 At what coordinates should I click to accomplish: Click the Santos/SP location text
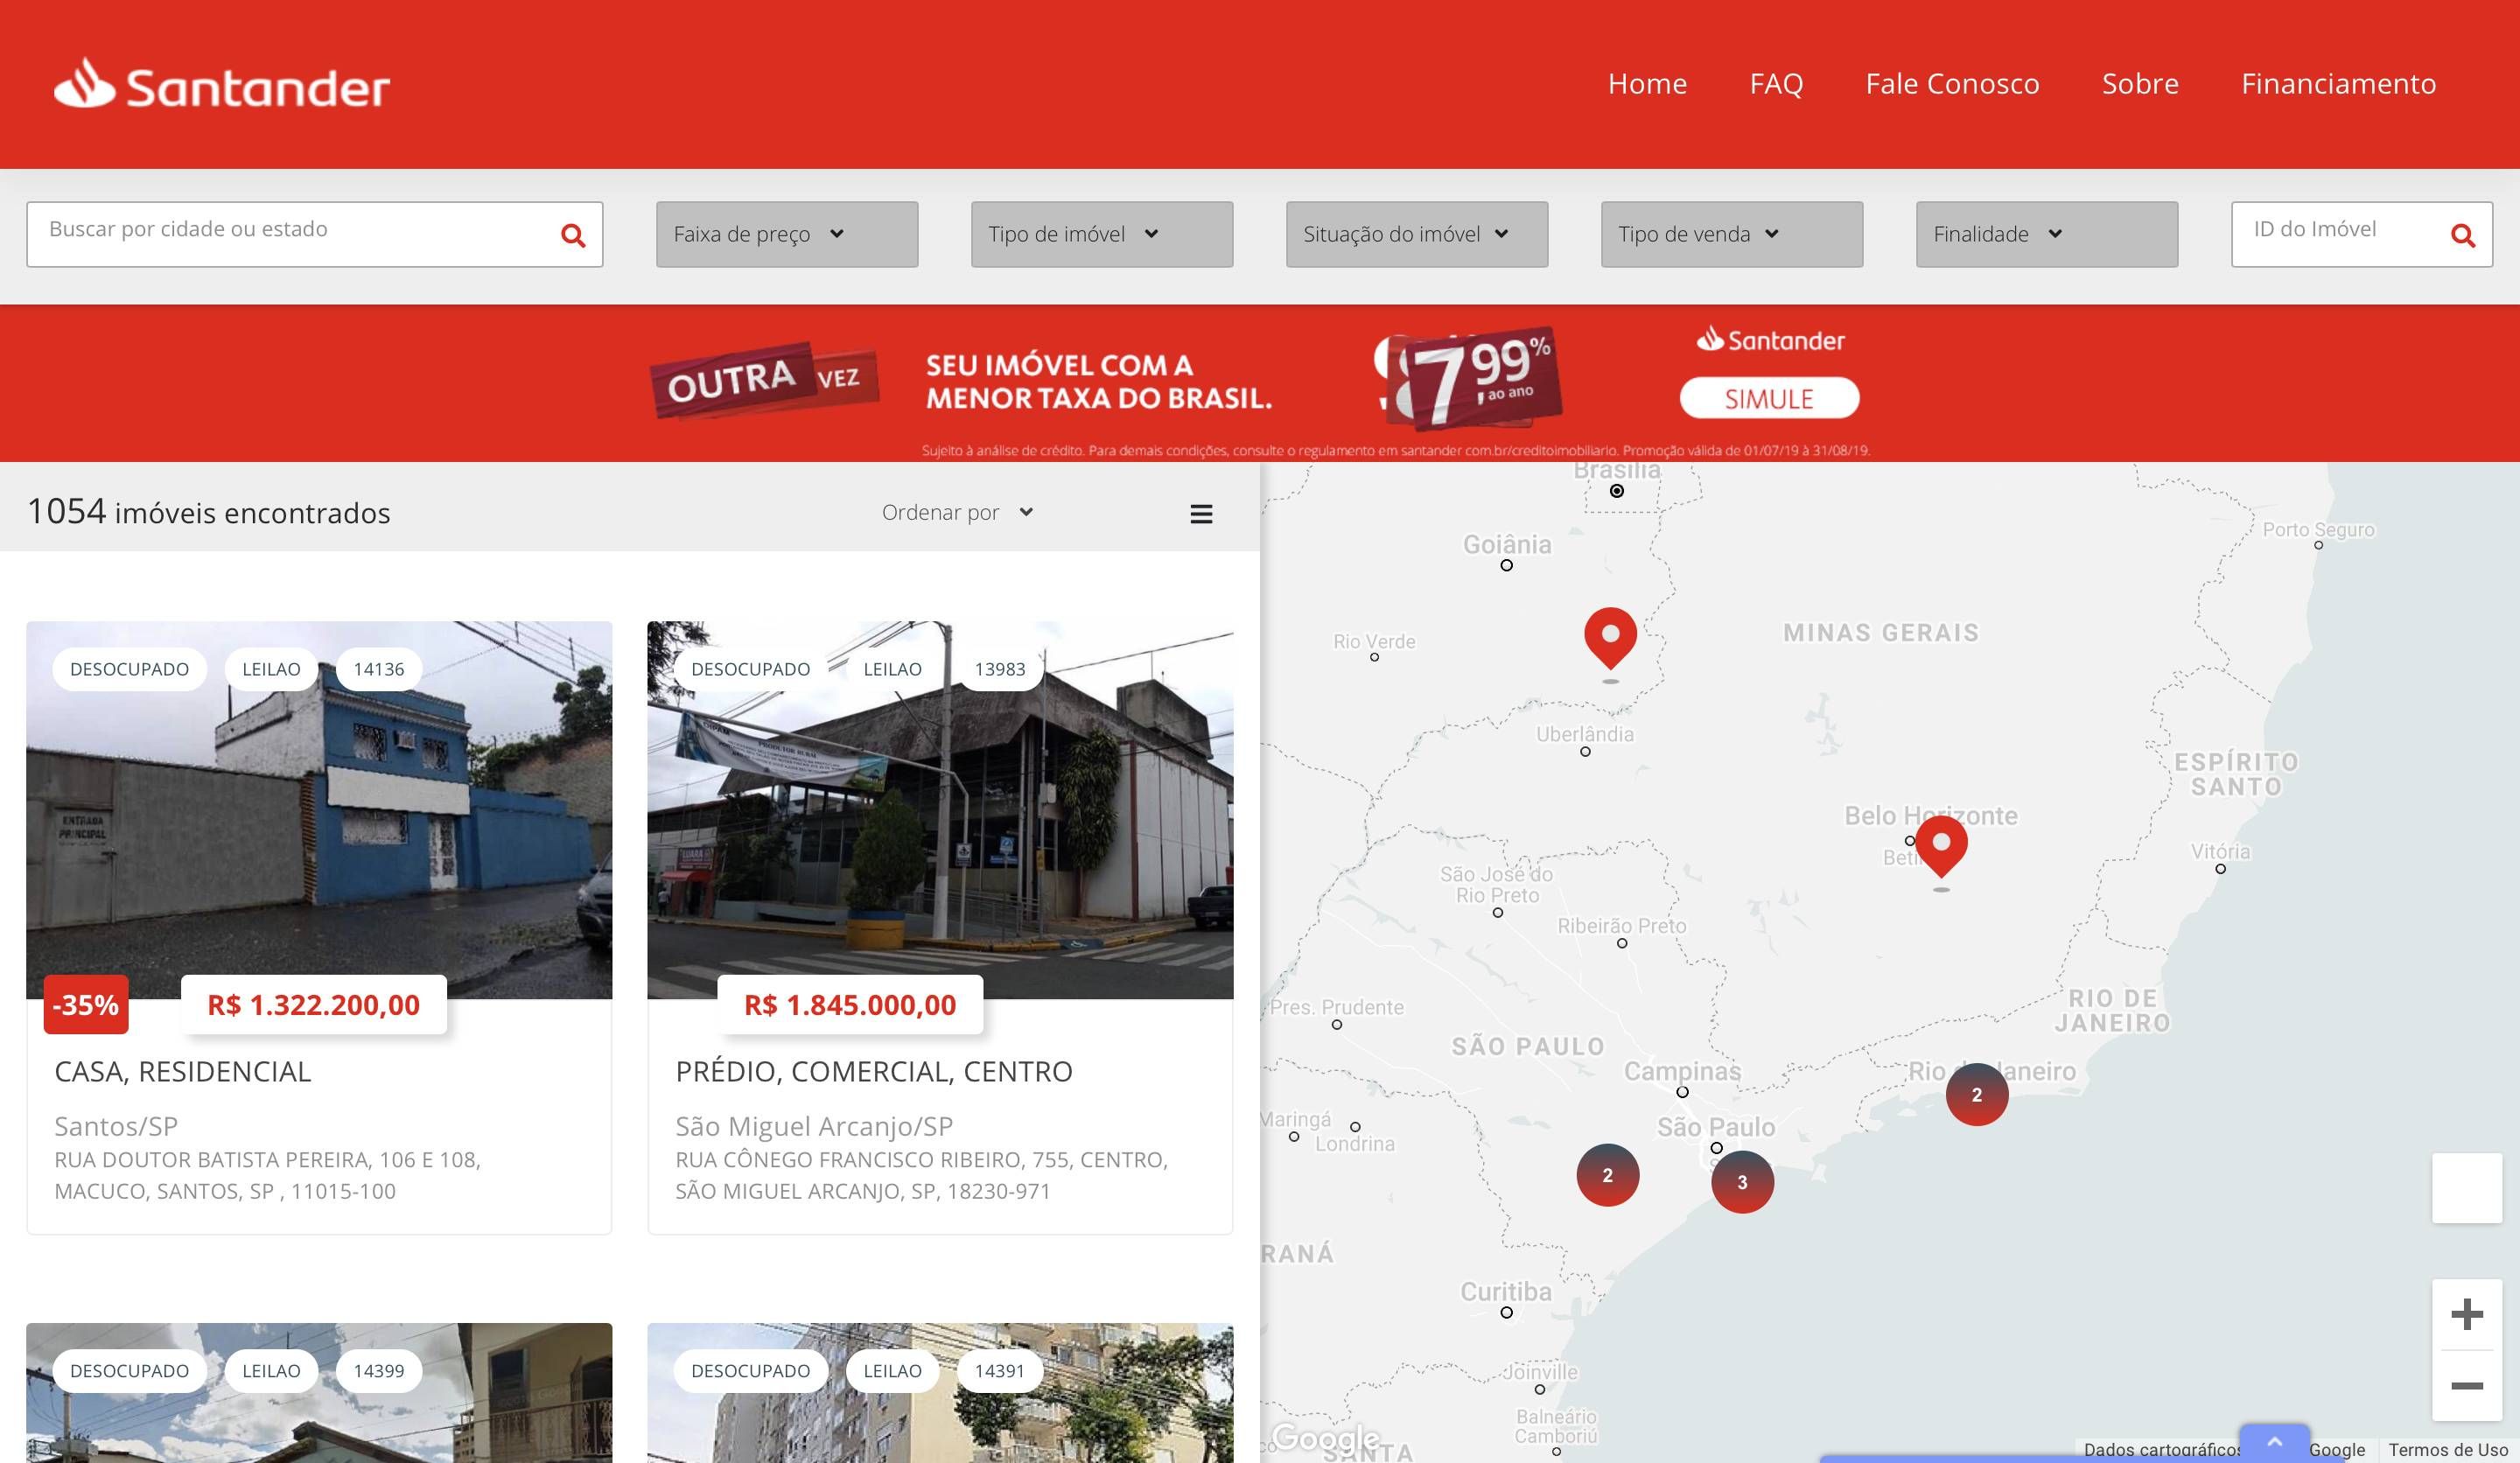pyautogui.click(x=116, y=1126)
